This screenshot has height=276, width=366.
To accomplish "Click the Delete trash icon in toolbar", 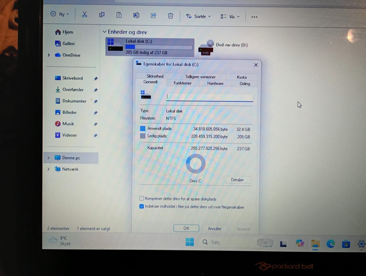I will point(171,16).
